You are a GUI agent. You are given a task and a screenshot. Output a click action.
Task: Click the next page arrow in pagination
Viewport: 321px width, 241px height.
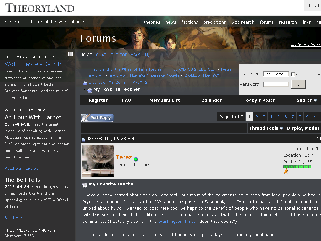pos(314,117)
